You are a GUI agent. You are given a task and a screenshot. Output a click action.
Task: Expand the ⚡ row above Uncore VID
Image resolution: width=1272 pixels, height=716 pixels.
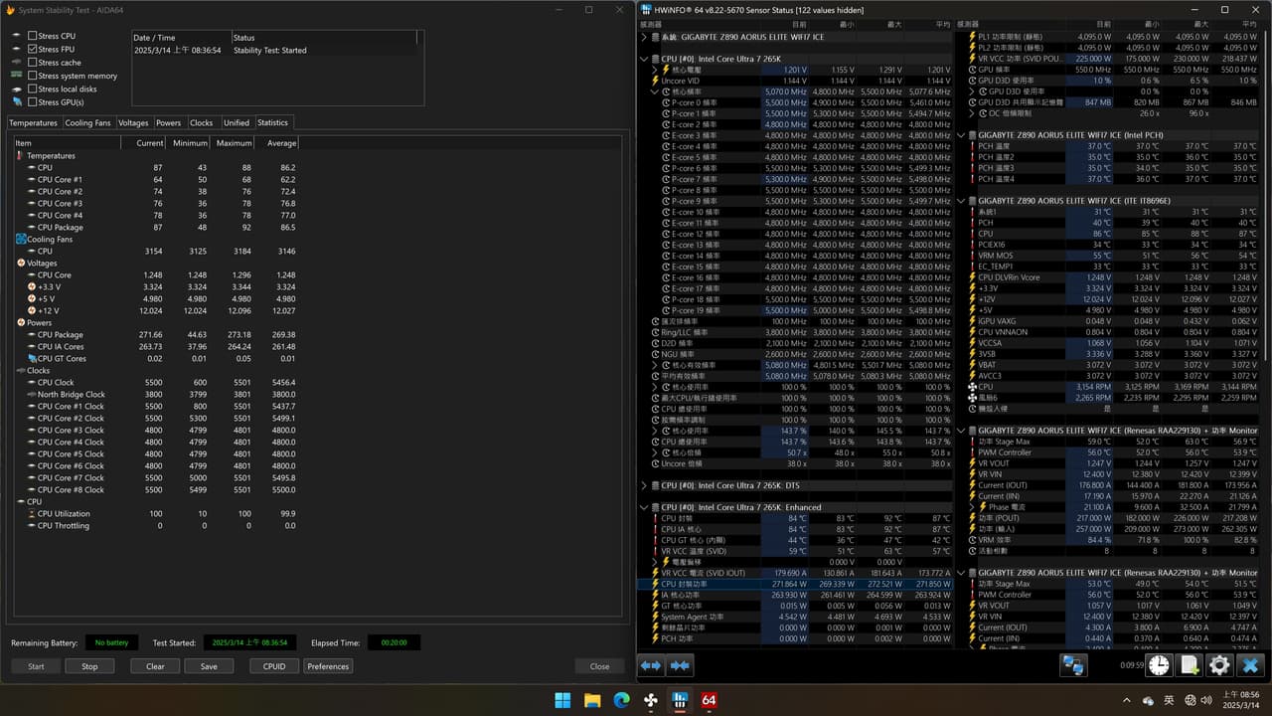655,70
